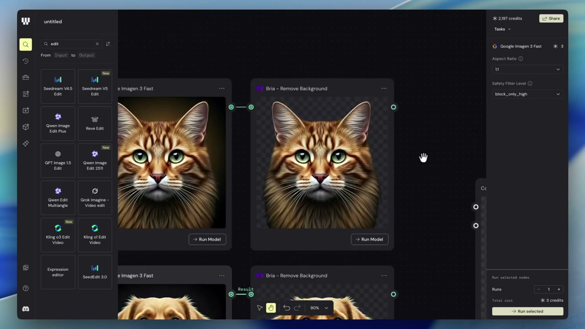Click input port of cat Remove Background node
This screenshot has width=585, height=329.
[x=251, y=107]
